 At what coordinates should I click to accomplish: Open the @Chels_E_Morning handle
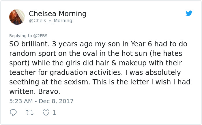(51, 21)
